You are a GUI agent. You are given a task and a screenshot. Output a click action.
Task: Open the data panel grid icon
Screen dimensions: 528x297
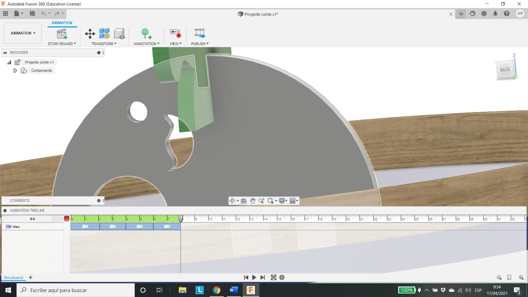(x=5, y=13)
